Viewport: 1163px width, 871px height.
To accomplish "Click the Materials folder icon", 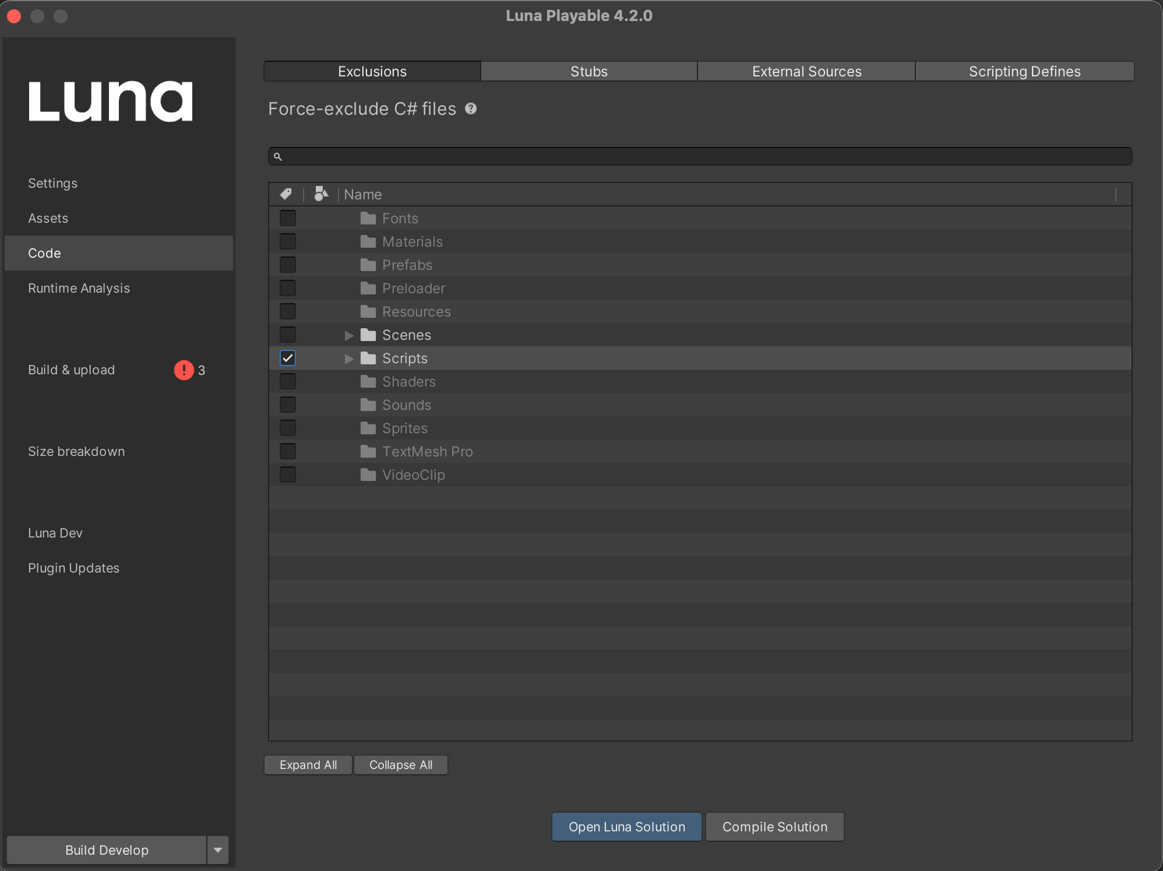I will (368, 242).
